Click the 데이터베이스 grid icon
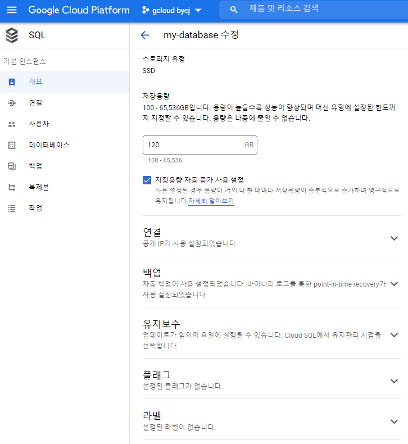 tap(12, 145)
